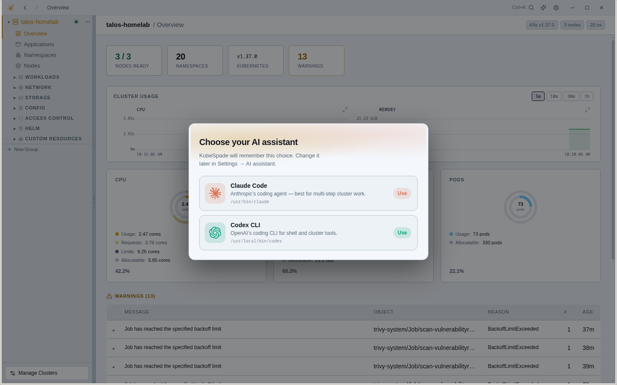Image resolution: width=617 pixels, height=385 pixels.
Task: Click the MESSAGE column header
Action: [x=137, y=312]
